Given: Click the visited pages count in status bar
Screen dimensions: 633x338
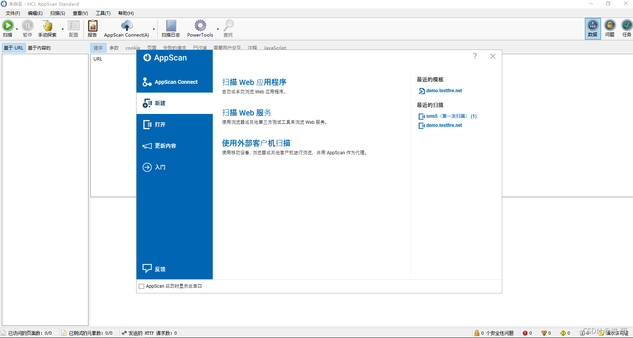Looking at the screenshot, I should 30,333.
